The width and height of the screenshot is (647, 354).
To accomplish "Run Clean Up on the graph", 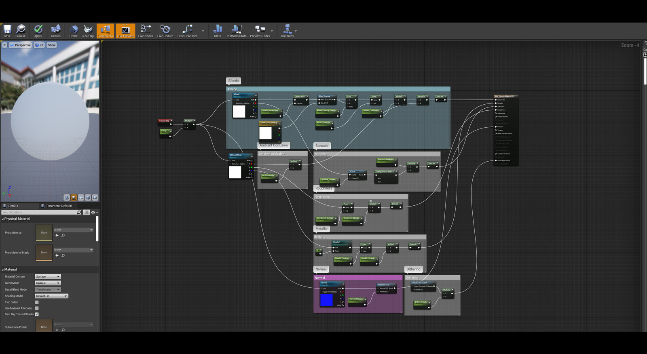I will (x=88, y=31).
